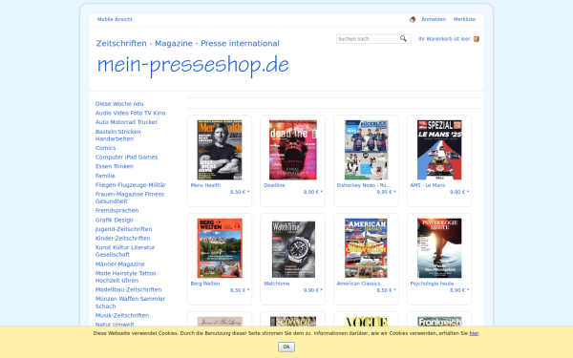Open 'Diese Woche neu' category

pos(119,104)
